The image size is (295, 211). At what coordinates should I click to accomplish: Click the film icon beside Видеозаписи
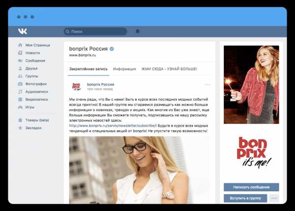pos(20,100)
